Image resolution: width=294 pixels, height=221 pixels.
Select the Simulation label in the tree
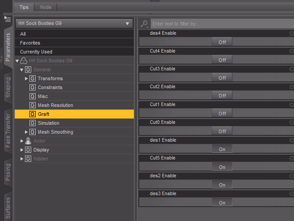pyautogui.click(x=49, y=123)
